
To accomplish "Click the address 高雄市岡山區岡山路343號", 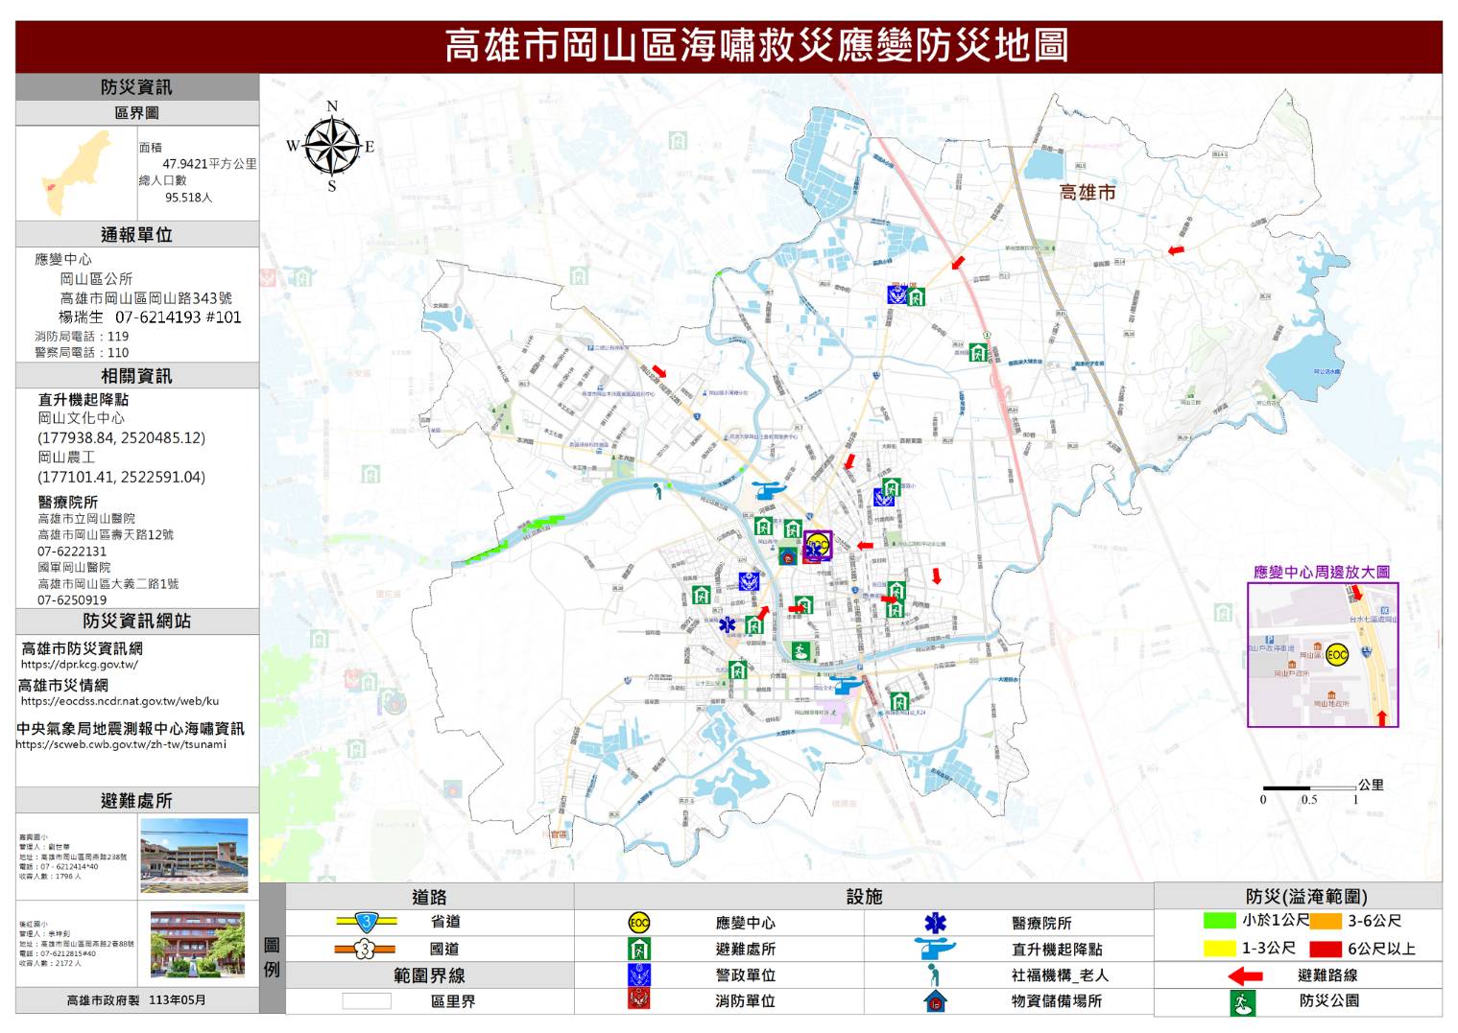I will pos(146,298).
